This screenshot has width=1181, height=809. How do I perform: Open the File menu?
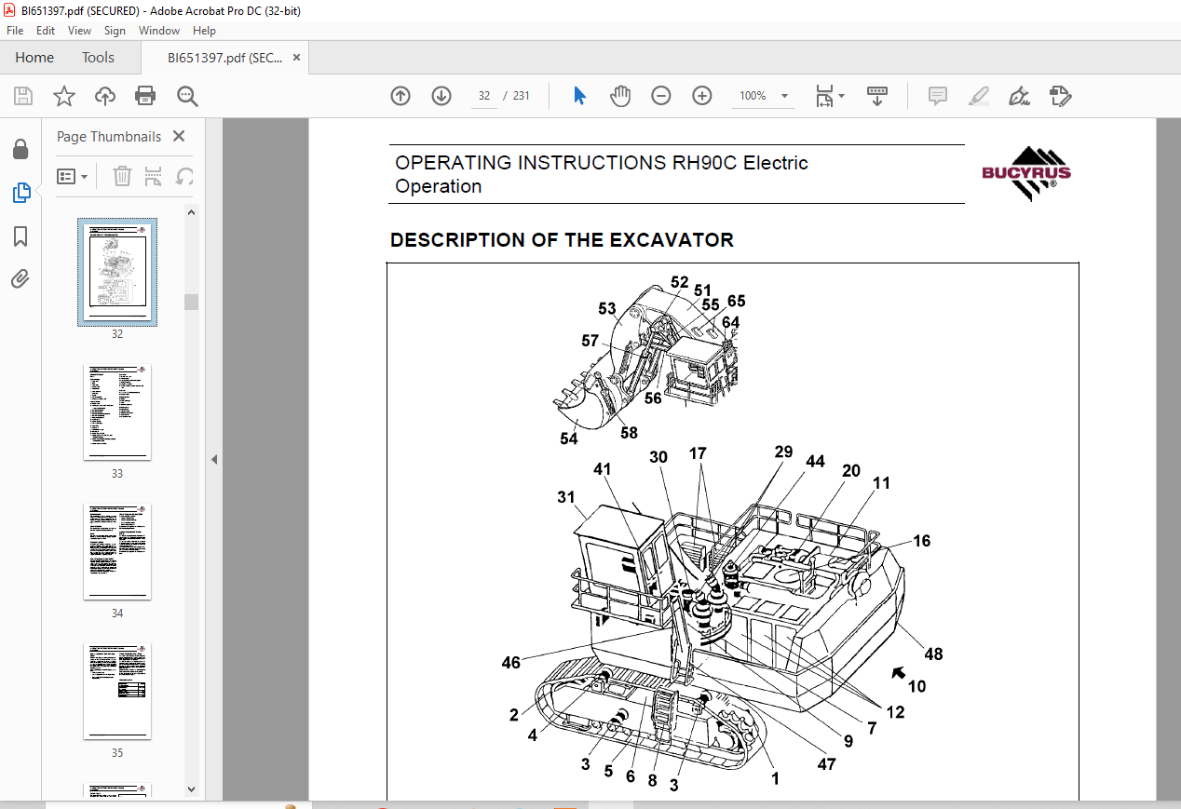tap(15, 31)
